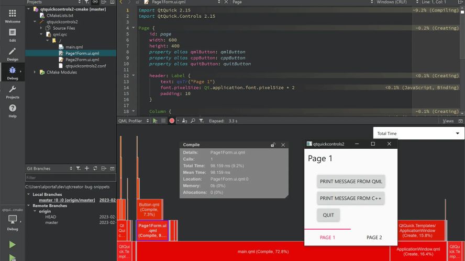Collapse the origin remote node
Viewport: 465px width, 261px height.
tap(35, 211)
